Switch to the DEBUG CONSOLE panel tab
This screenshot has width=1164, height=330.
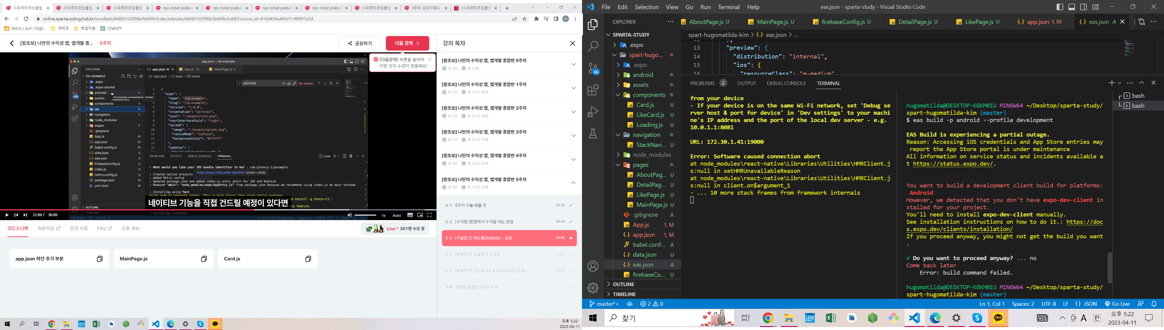(786, 83)
